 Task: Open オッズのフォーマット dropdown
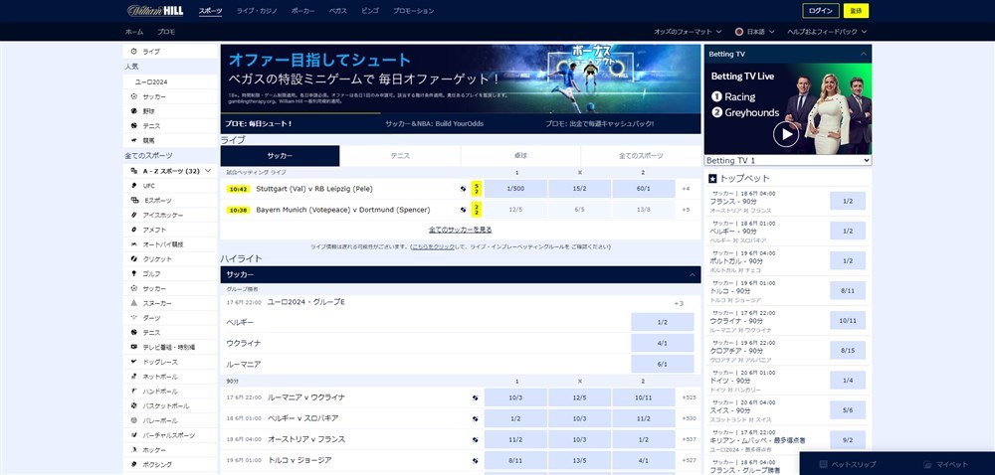tap(688, 32)
